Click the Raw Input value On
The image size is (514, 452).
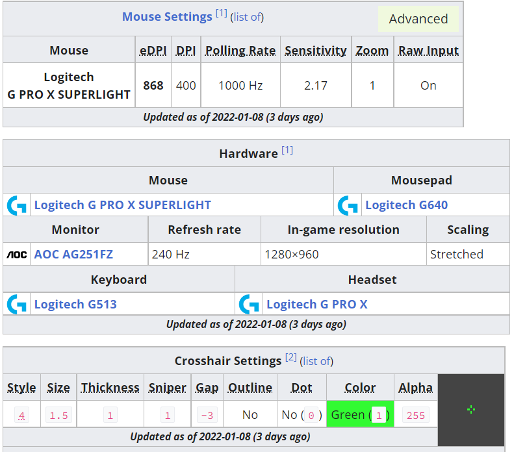(428, 86)
